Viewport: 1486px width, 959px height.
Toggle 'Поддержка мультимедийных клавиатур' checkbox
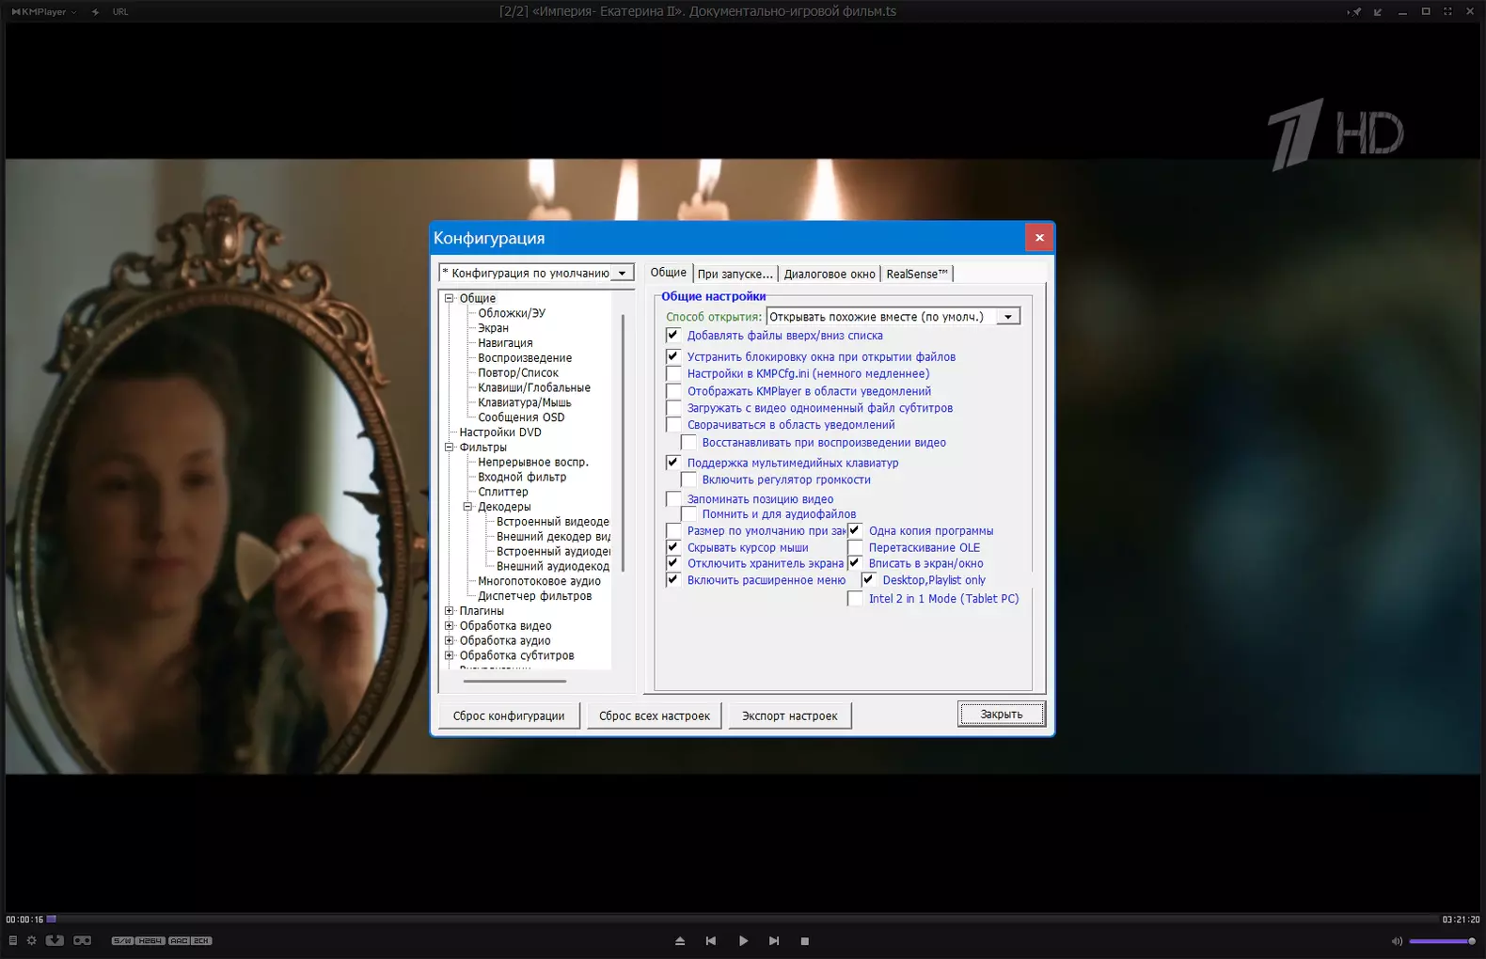click(673, 463)
